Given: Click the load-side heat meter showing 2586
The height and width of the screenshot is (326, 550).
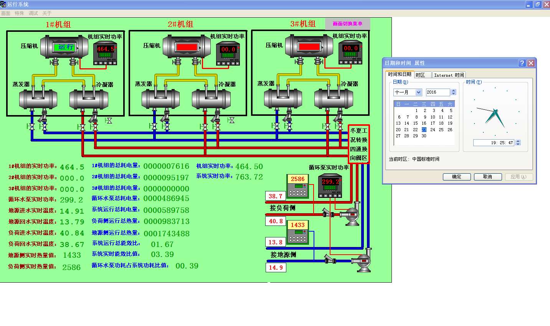Looking at the screenshot, I should (298, 186).
